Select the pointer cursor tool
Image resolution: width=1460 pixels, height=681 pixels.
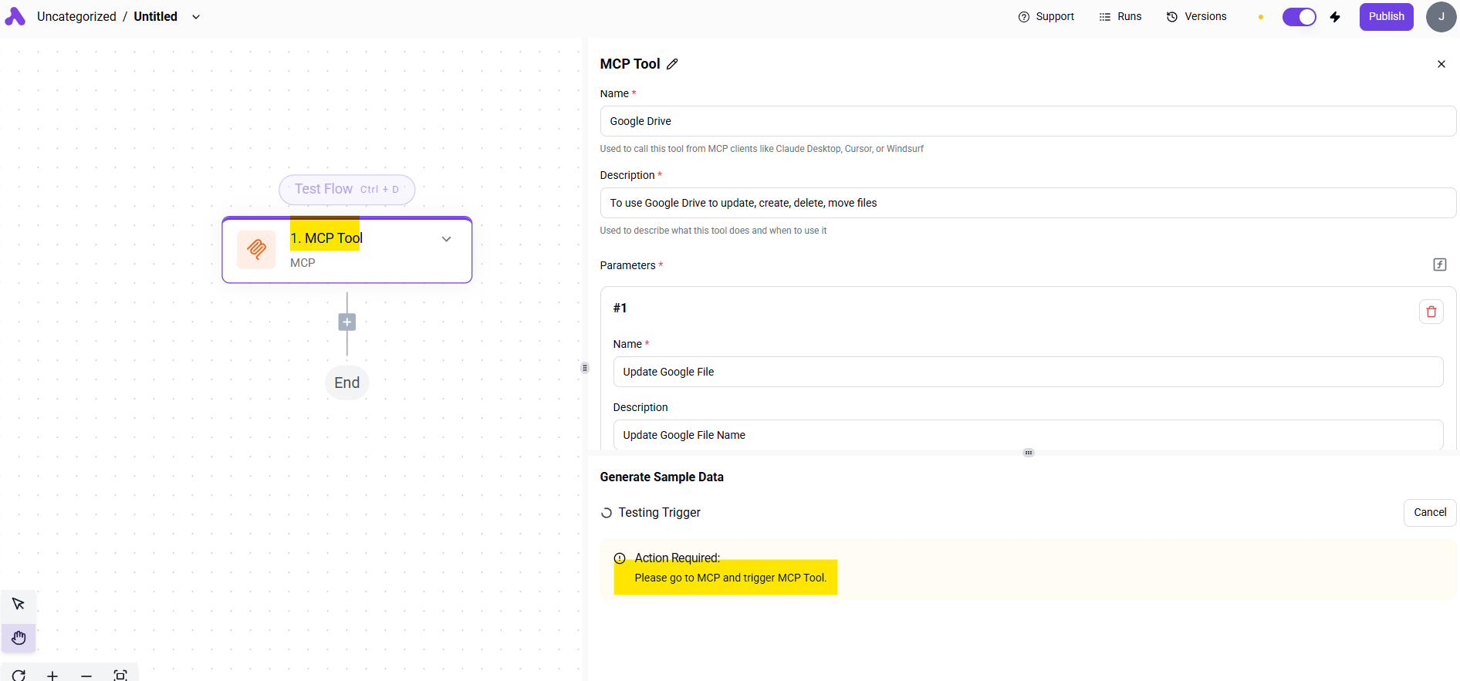click(x=19, y=604)
